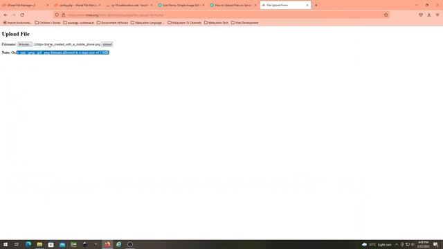
Task: Switch to the cPanel File Manager tab
Action: [25, 5]
